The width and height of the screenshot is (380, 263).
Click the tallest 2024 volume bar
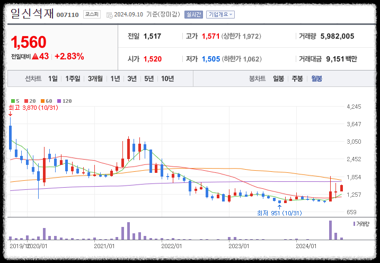point(330,230)
